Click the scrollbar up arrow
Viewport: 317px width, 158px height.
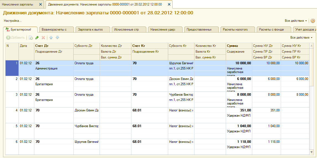click(x=311, y=46)
